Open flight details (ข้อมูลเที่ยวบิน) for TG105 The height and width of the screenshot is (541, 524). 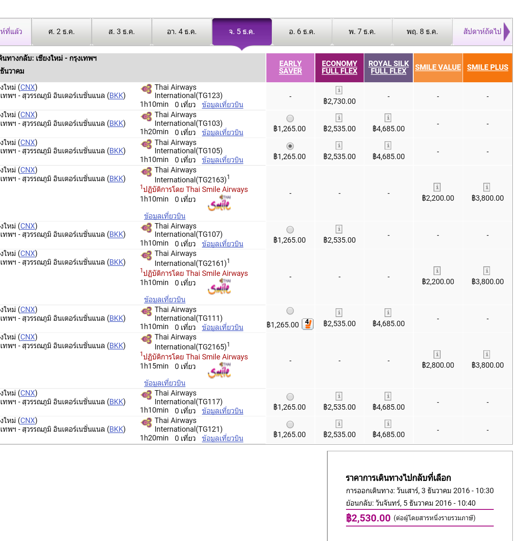pos(222,160)
